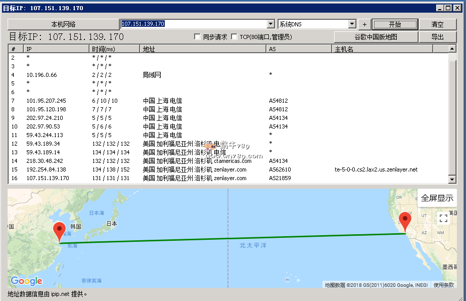Image resolution: width=466 pixels, height=301 pixels.
Task: Click the red map pin over Los Angeles
Action: coord(404,221)
